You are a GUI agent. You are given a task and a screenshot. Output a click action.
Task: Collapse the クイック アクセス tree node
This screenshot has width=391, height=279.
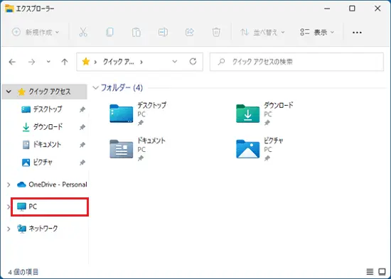[9, 92]
